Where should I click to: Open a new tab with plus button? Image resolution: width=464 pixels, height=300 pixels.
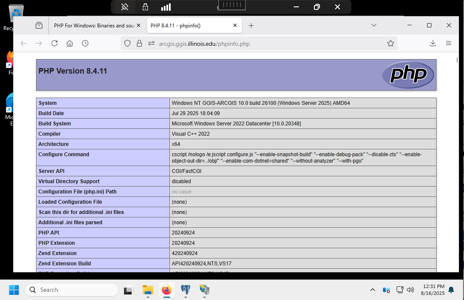(x=251, y=25)
